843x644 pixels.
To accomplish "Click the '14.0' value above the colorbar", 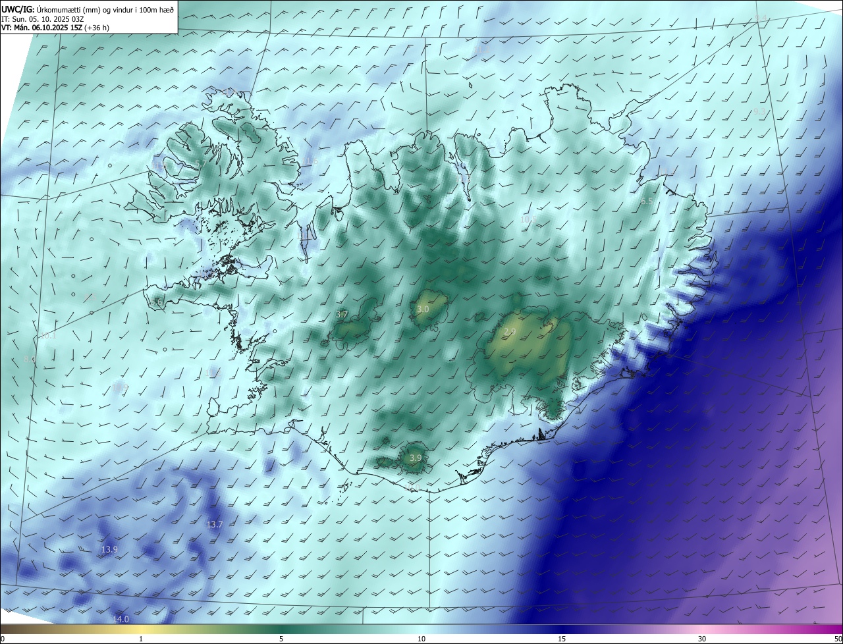I will pyautogui.click(x=121, y=619).
